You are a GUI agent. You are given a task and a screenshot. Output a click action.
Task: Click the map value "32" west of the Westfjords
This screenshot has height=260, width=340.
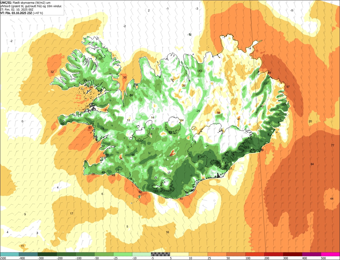tap(52, 72)
